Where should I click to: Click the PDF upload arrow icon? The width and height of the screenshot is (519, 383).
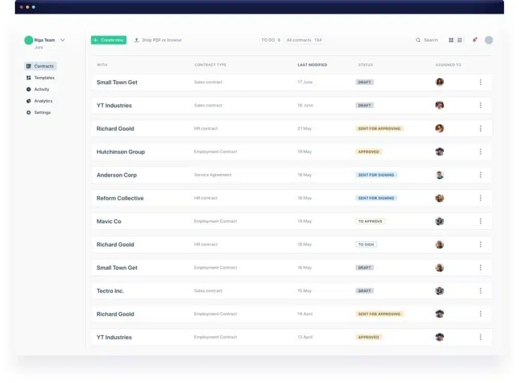[136, 40]
